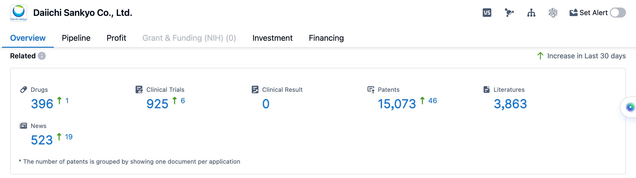Click the Related info icon
The width and height of the screenshot is (636, 178).
pos(42,56)
